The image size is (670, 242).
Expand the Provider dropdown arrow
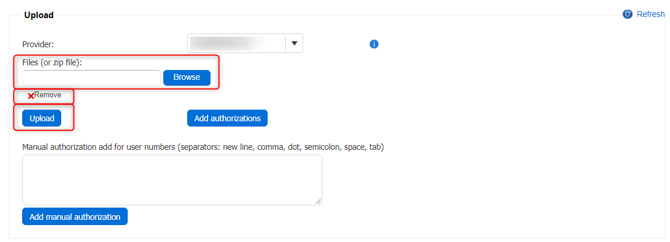294,43
